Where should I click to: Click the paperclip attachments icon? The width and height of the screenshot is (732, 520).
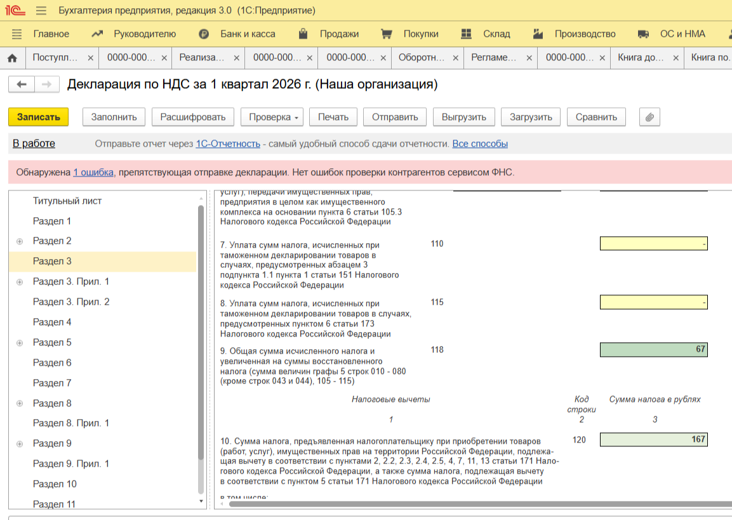point(649,117)
